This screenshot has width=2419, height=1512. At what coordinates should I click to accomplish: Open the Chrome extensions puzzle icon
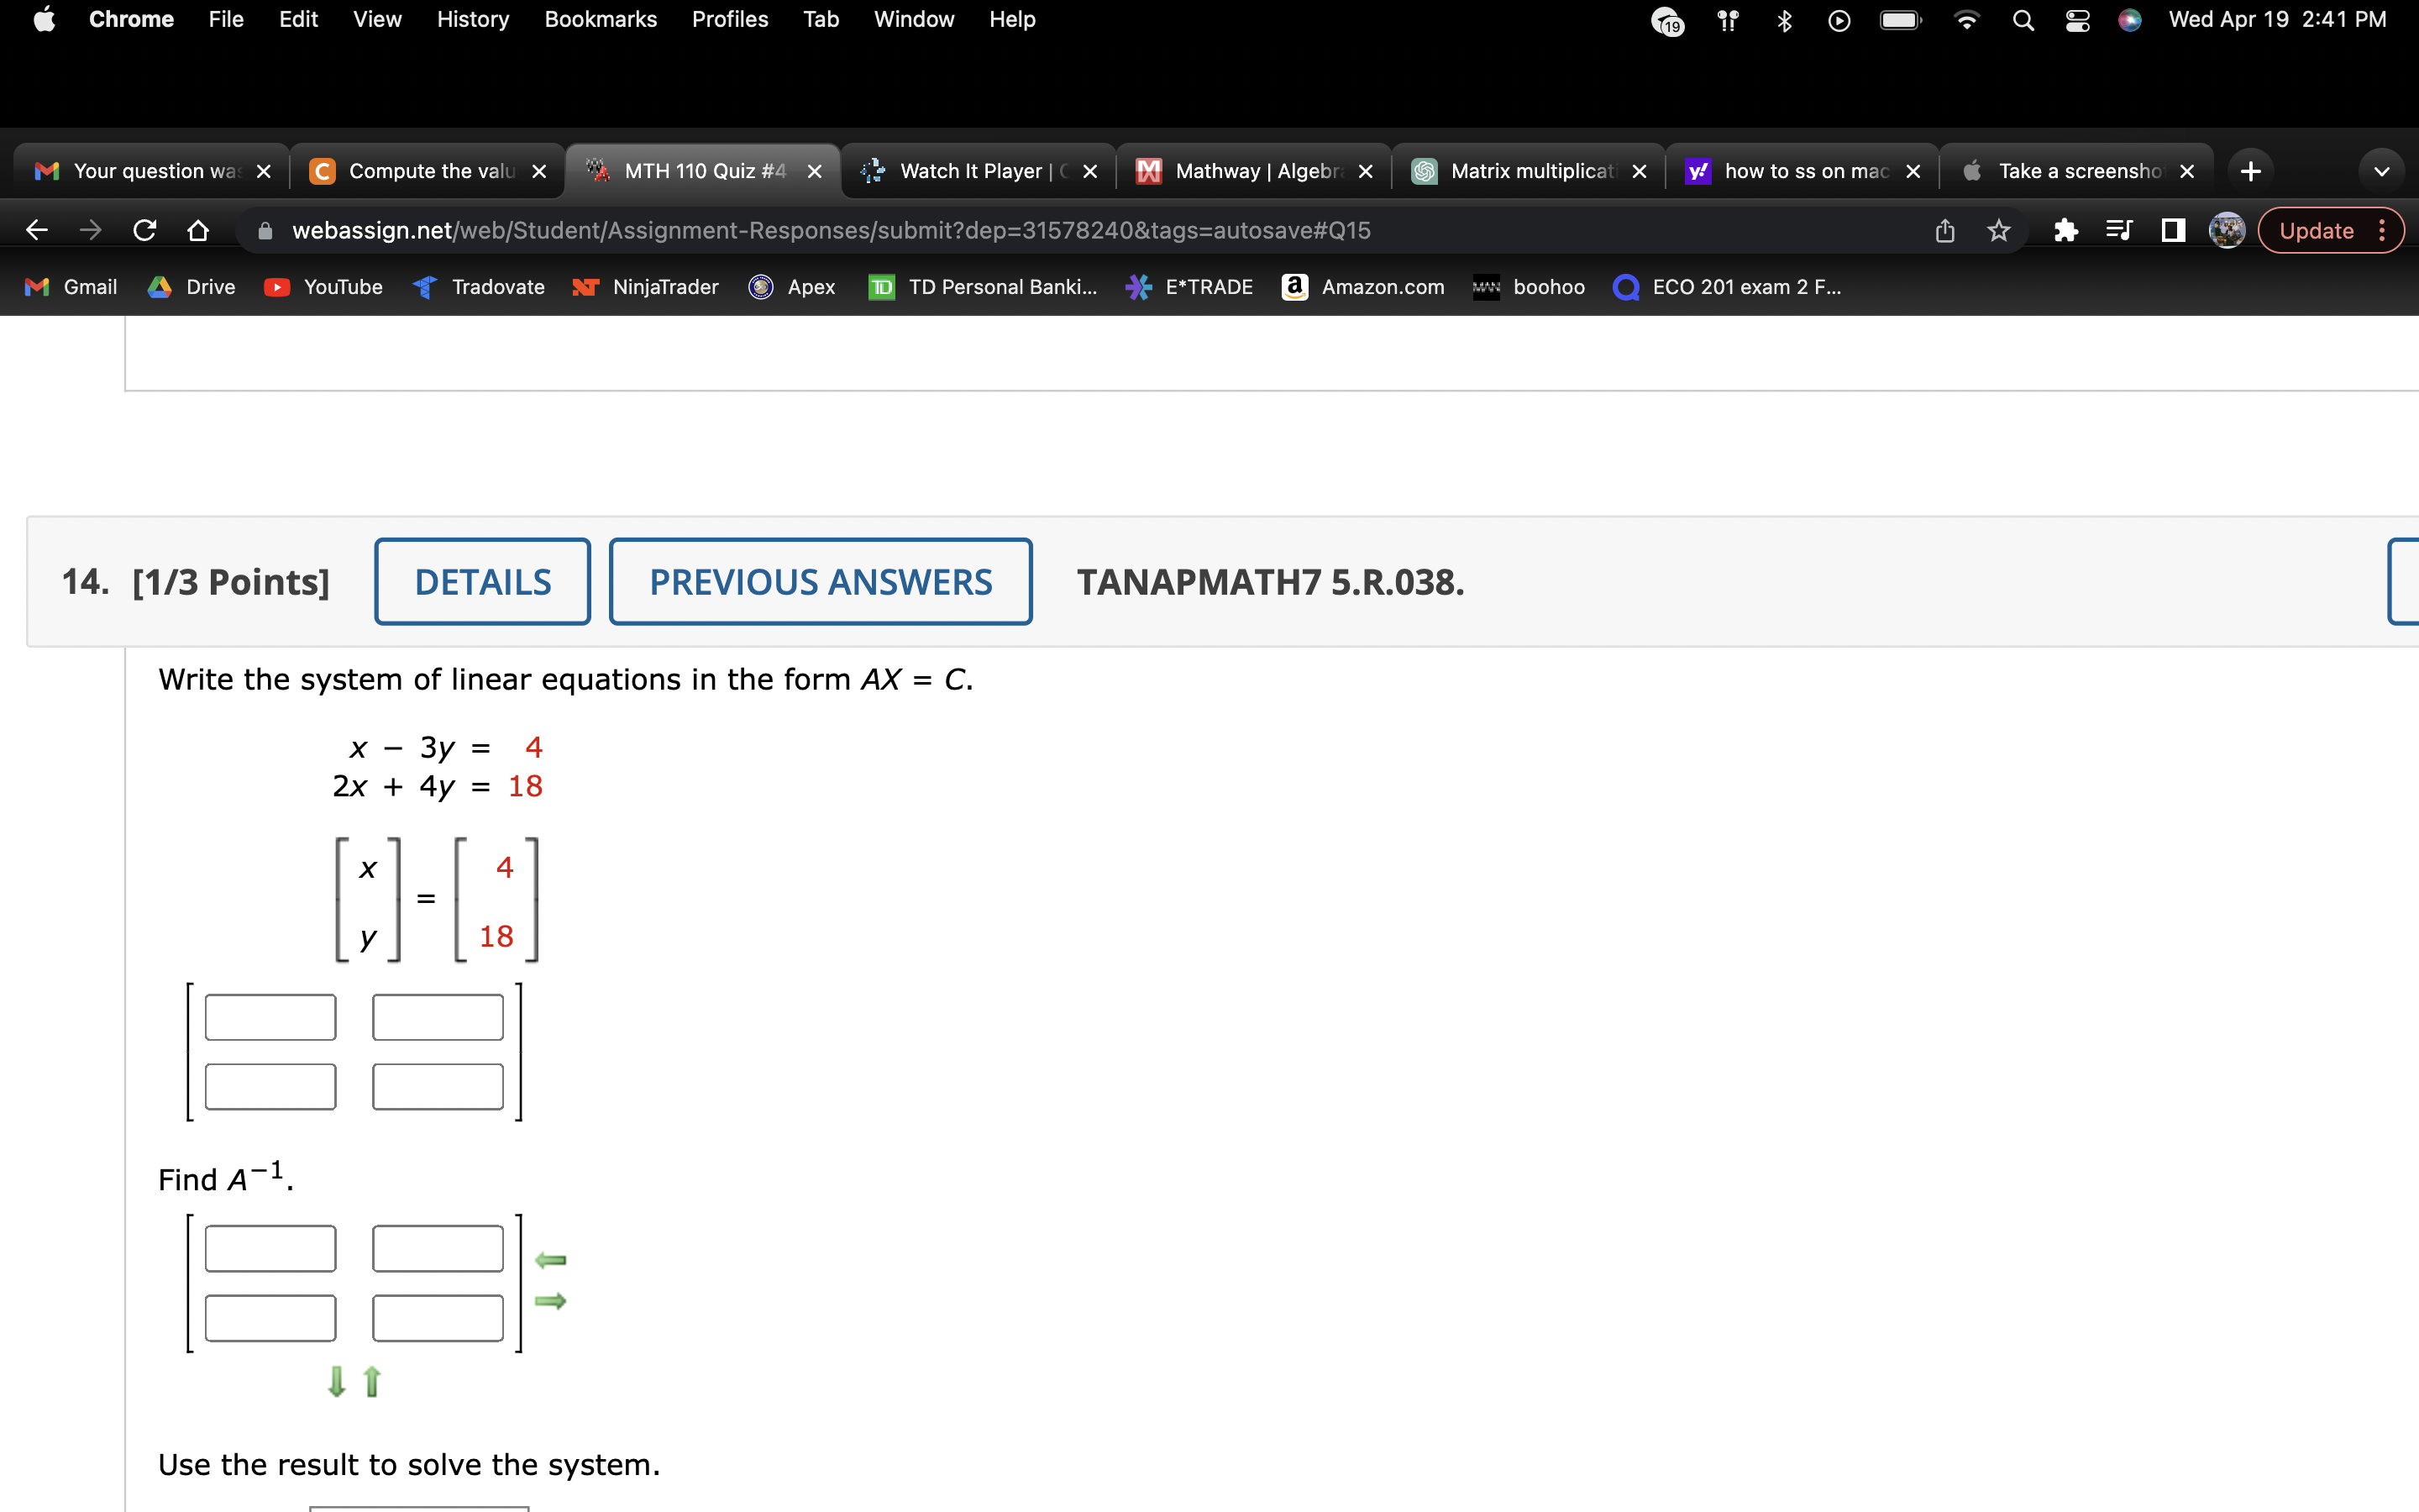pyautogui.click(x=2065, y=230)
